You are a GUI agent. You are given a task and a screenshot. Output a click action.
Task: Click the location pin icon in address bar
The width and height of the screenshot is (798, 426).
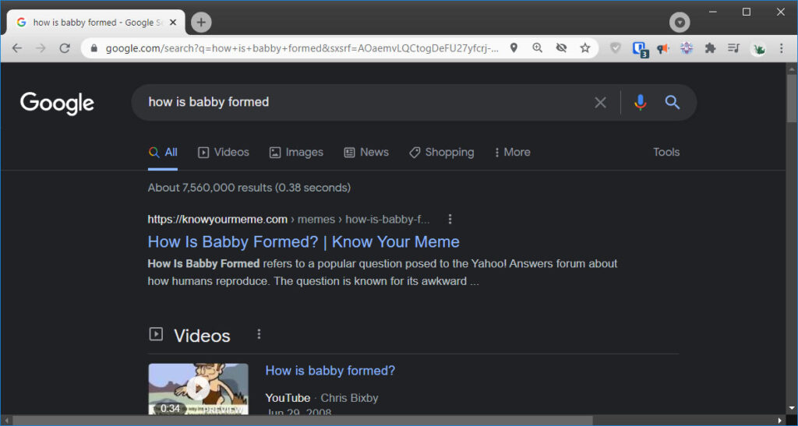point(514,48)
